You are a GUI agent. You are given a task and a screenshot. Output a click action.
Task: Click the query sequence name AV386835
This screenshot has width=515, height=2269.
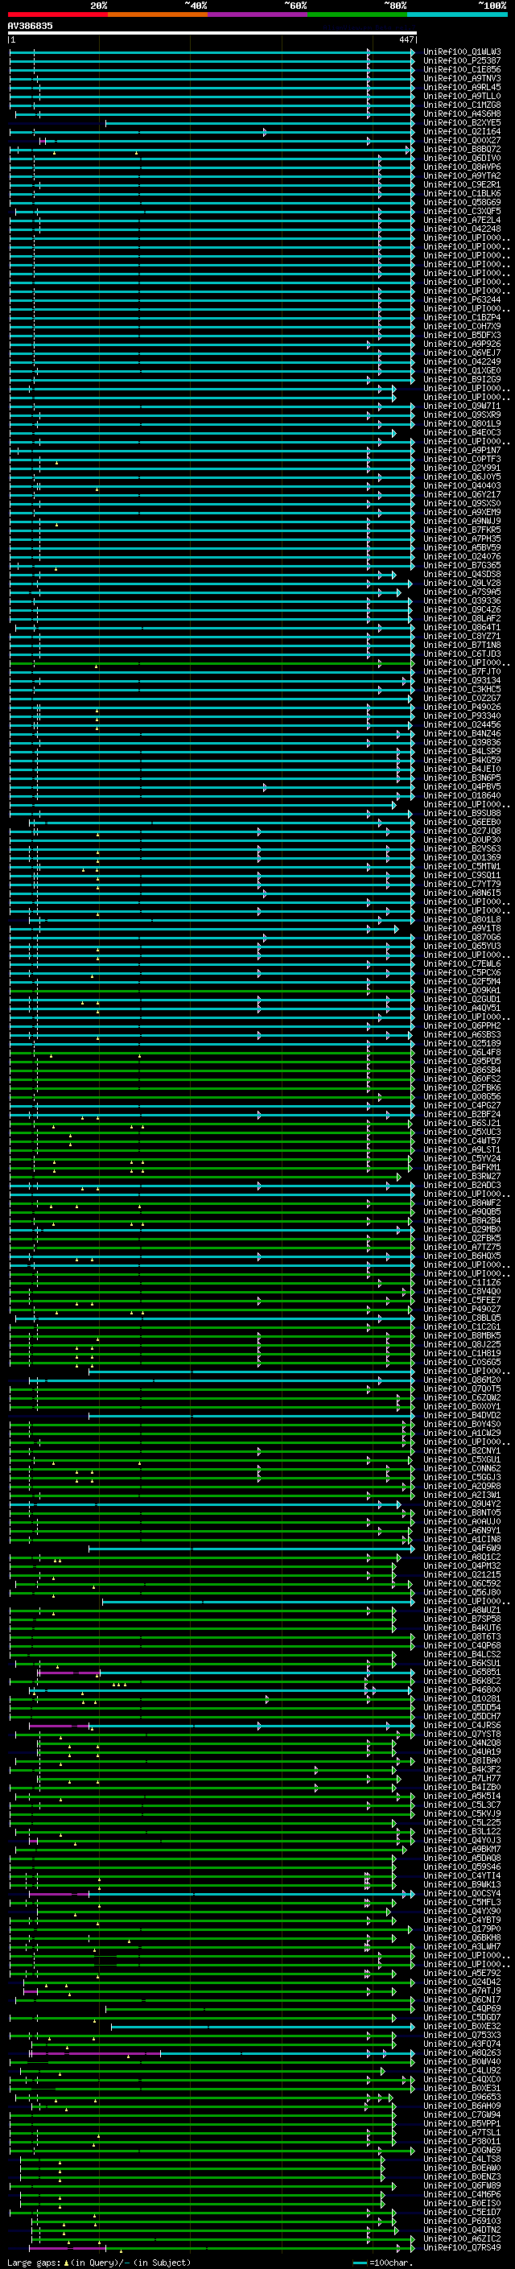click(x=30, y=27)
